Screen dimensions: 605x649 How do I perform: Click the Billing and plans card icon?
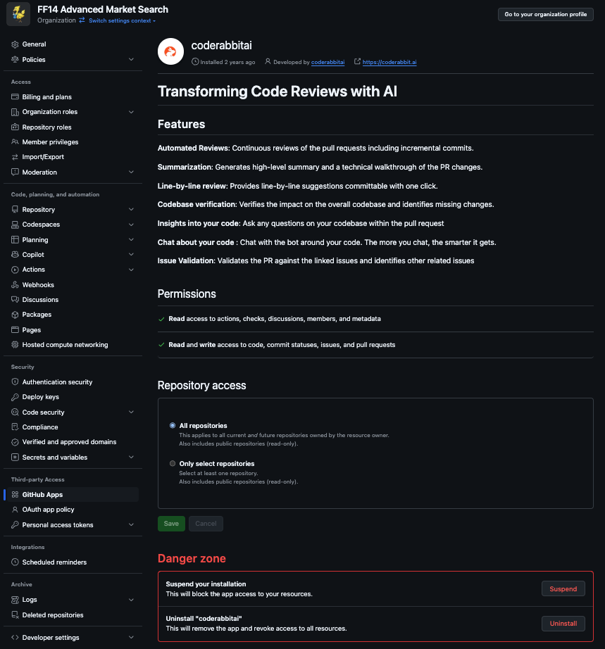click(15, 97)
